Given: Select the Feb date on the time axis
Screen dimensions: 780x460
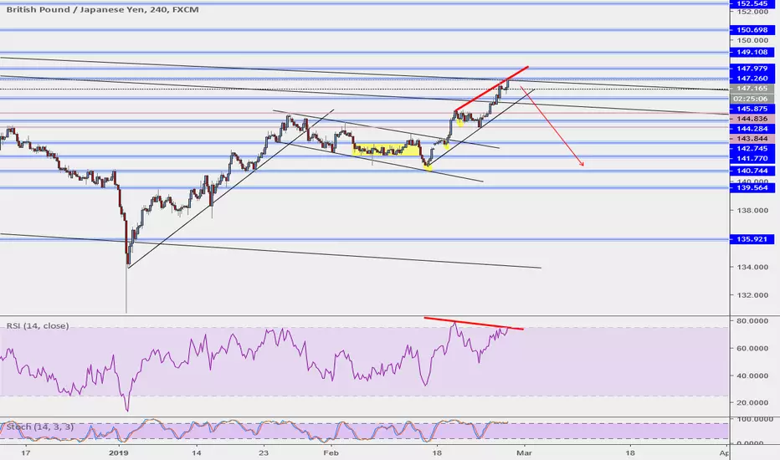Looking at the screenshot, I should [331, 452].
